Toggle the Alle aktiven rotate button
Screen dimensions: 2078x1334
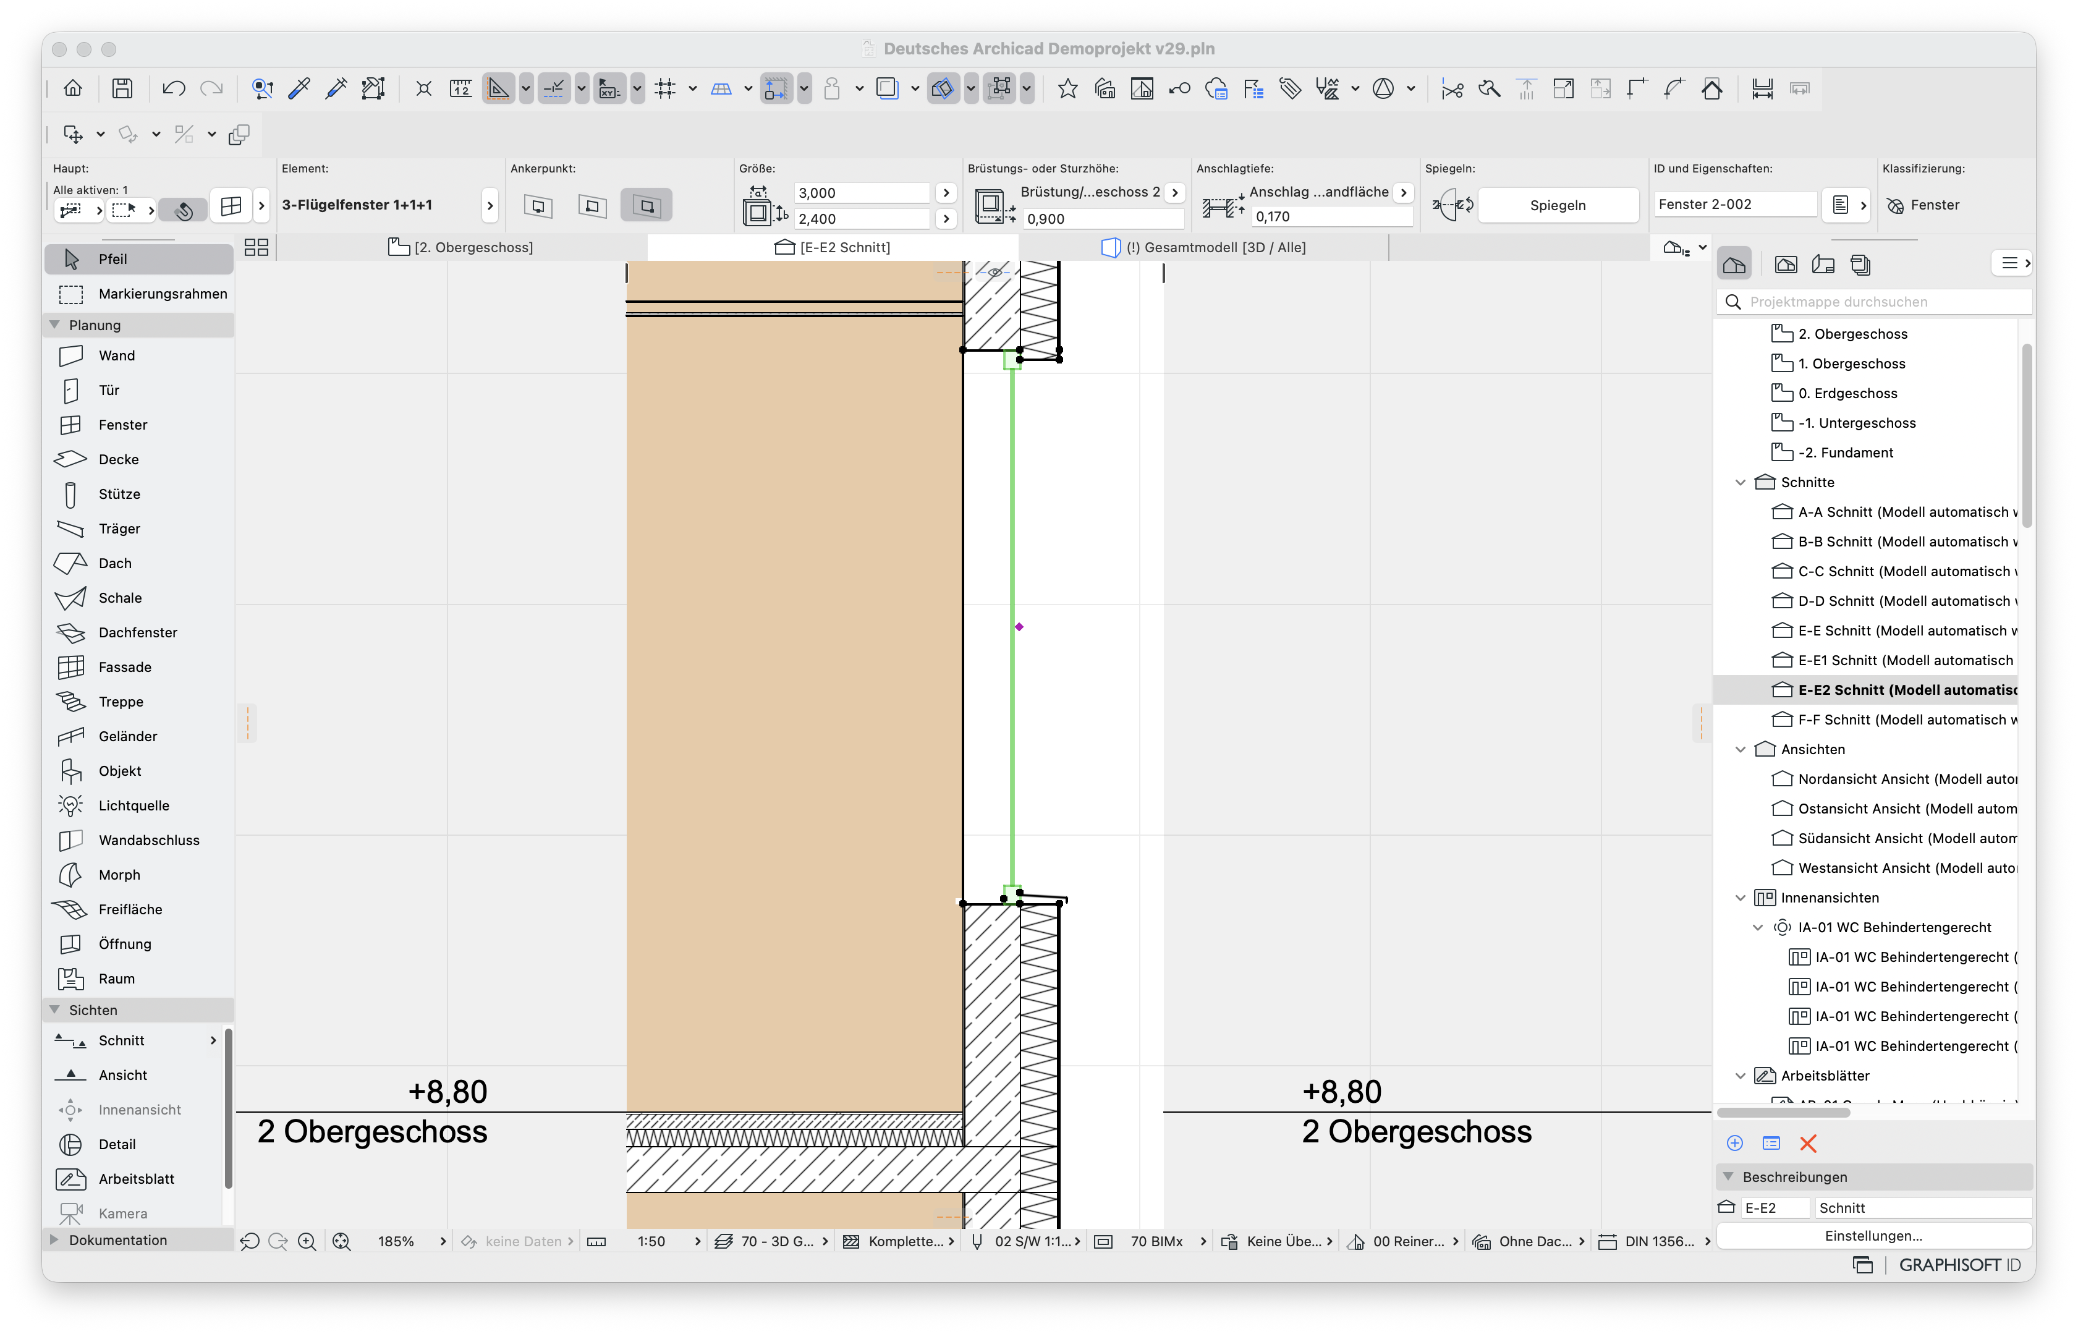[x=184, y=210]
